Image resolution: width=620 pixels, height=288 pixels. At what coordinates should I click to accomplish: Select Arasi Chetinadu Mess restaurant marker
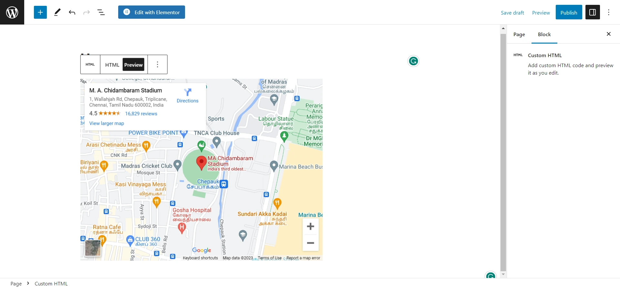pos(146,146)
